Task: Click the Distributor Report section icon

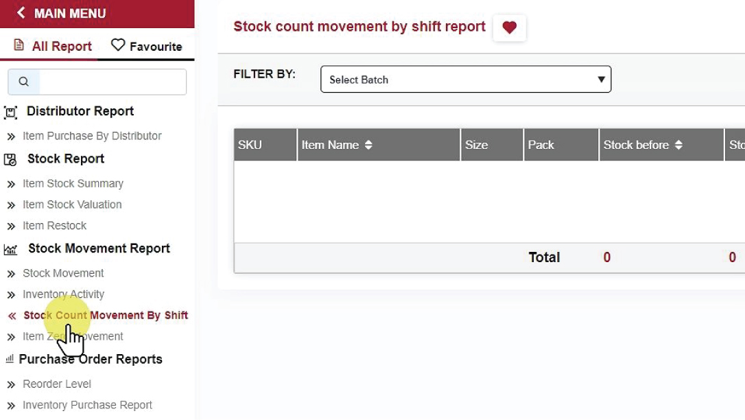Action: pyautogui.click(x=10, y=113)
